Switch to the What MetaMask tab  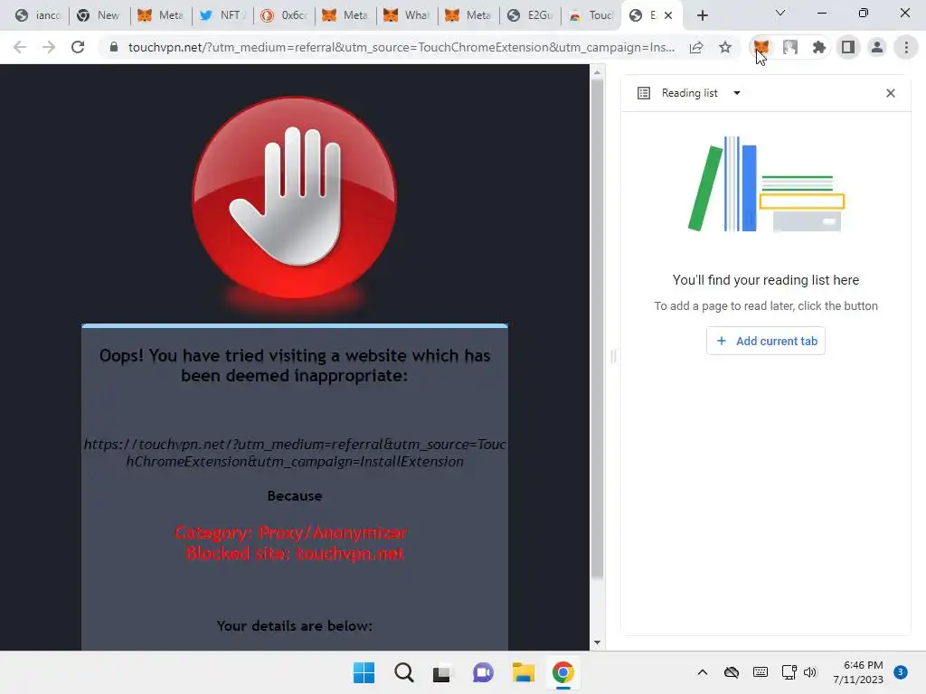[406, 15]
